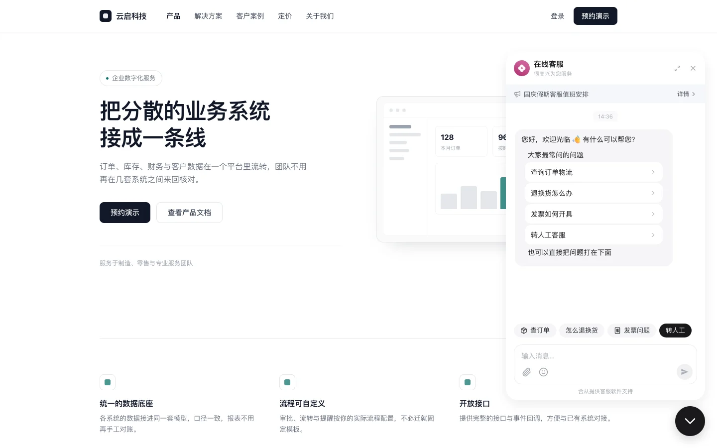Select the 退换货怎么办 question
Screen dimensions: 717x448
[x=594, y=193]
